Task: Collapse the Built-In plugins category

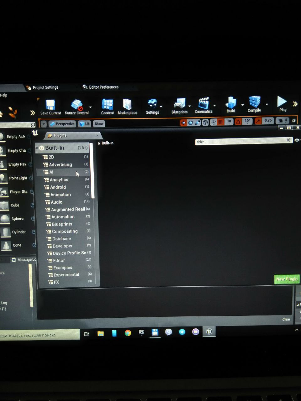Action: coord(37,148)
